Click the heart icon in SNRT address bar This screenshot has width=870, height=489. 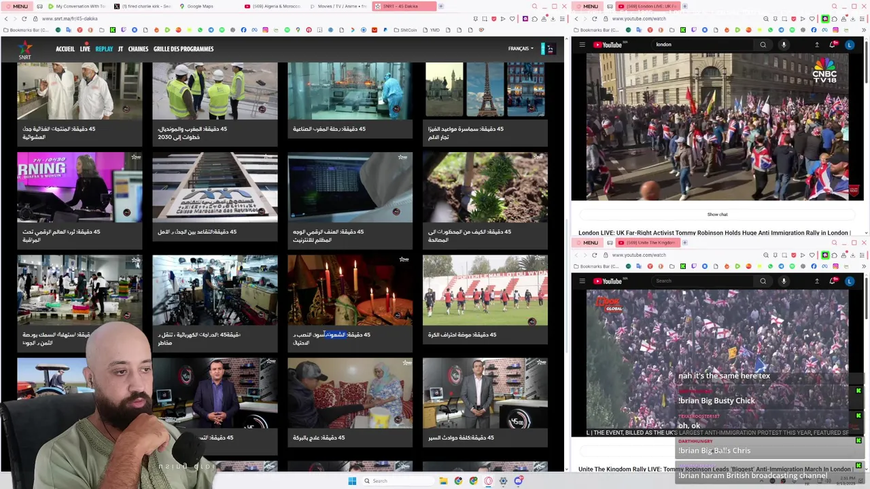coord(513,18)
